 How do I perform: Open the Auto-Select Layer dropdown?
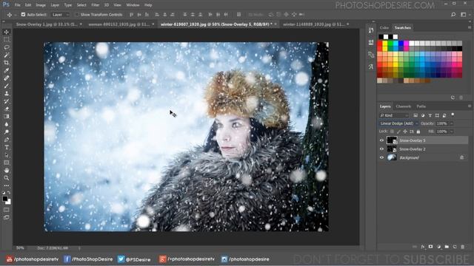click(x=61, y=15)
